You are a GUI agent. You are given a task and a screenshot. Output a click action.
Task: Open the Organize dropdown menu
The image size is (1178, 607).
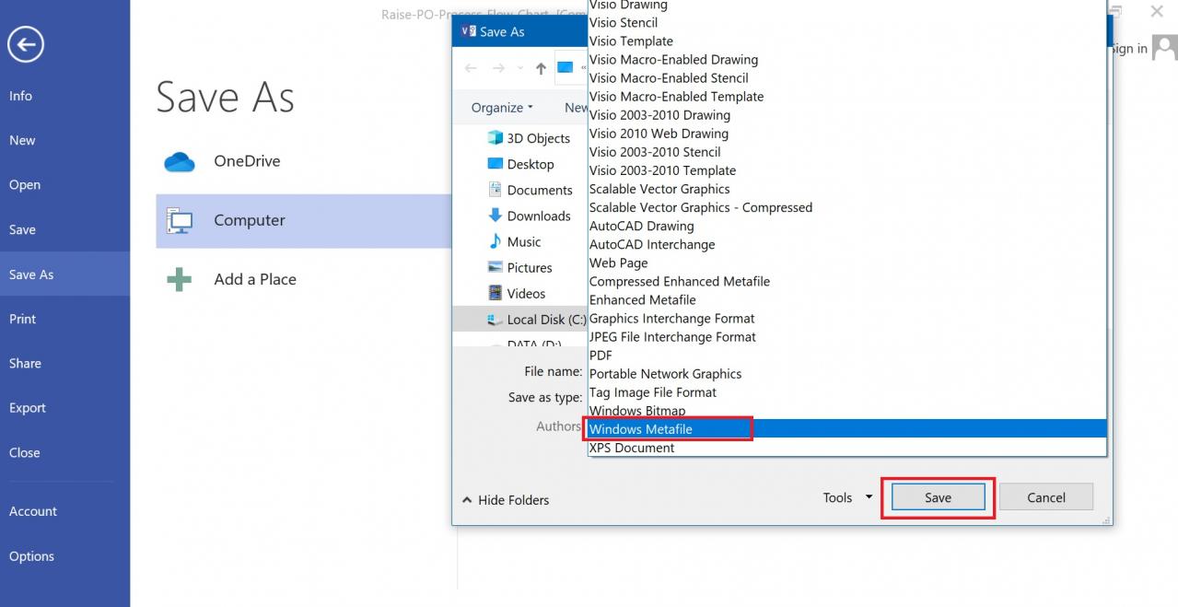500,107
